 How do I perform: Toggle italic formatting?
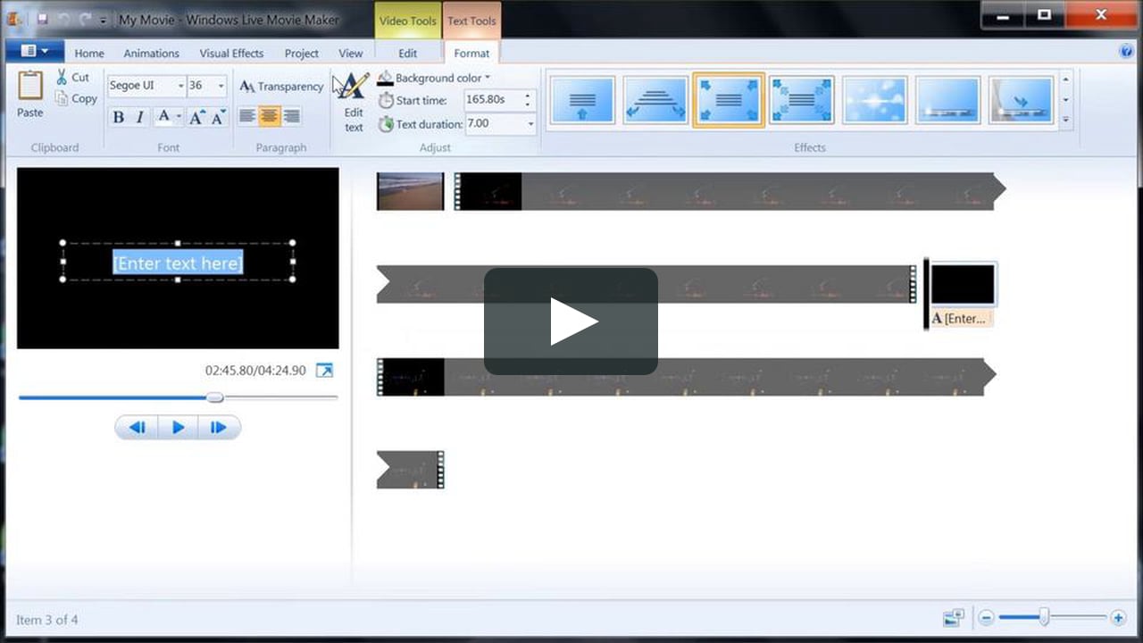click(x=138, y=117)
